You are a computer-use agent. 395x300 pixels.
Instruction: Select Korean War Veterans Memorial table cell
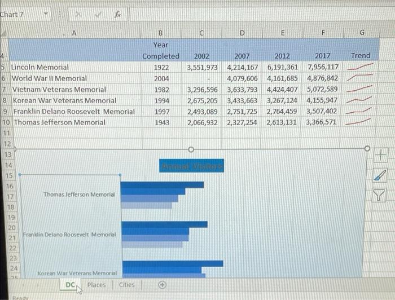point(77,101)
